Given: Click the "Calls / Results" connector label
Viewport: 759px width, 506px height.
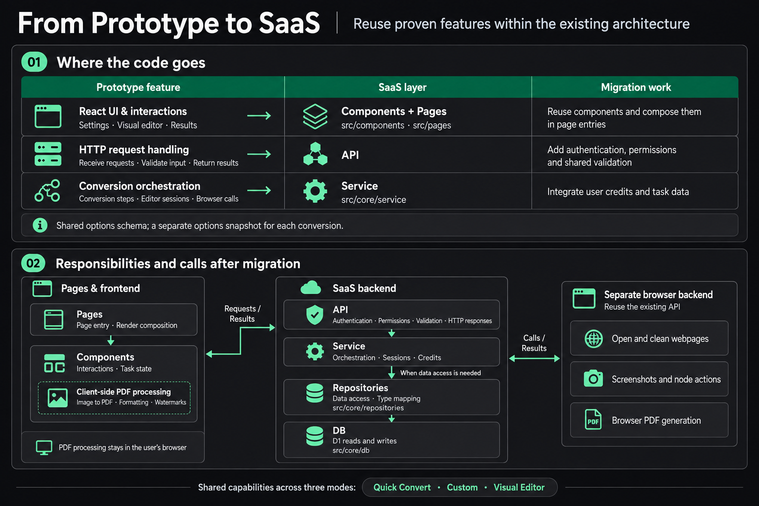Looking at the screenshot, I should point(534,343).
